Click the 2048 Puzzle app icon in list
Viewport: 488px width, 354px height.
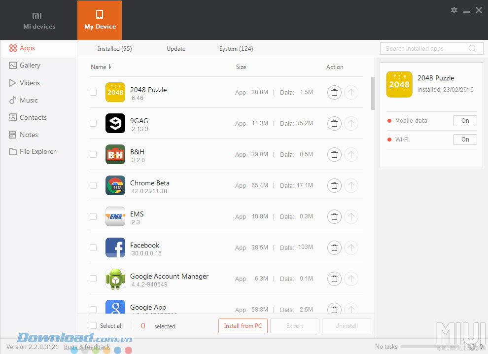coord(115,92)
